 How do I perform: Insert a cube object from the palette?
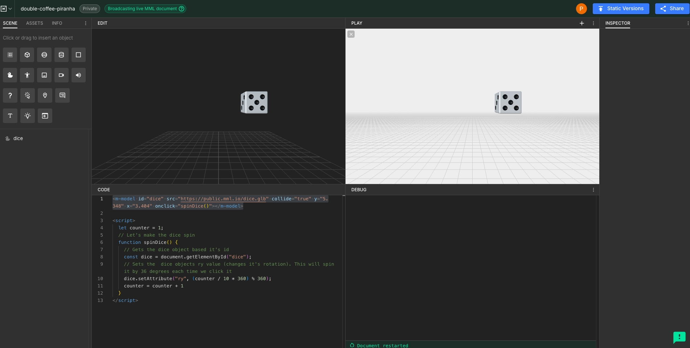tap(27, 55)
